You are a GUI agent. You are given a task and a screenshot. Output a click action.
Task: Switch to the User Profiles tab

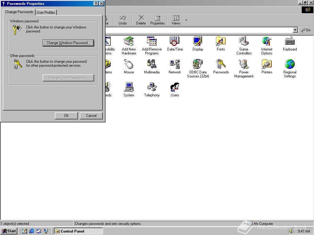coord(46,12)
